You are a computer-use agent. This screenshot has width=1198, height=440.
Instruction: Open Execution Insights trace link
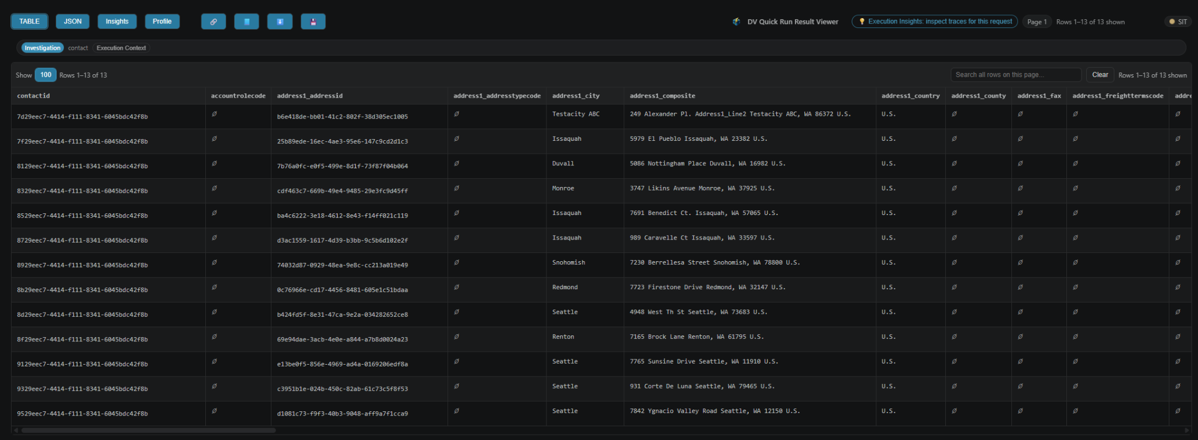[x=935, y=22]
